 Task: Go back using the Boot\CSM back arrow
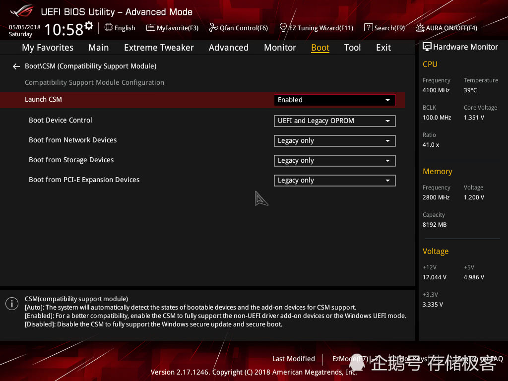(x=16, y=65)
